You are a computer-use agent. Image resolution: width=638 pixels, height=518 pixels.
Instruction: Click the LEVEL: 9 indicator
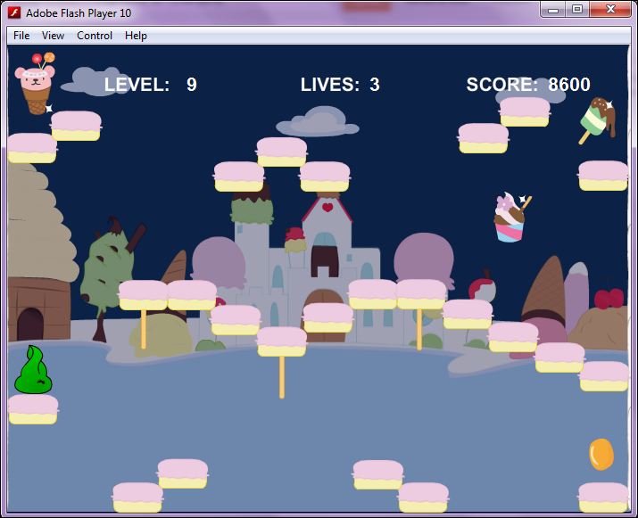pos(151,85)
